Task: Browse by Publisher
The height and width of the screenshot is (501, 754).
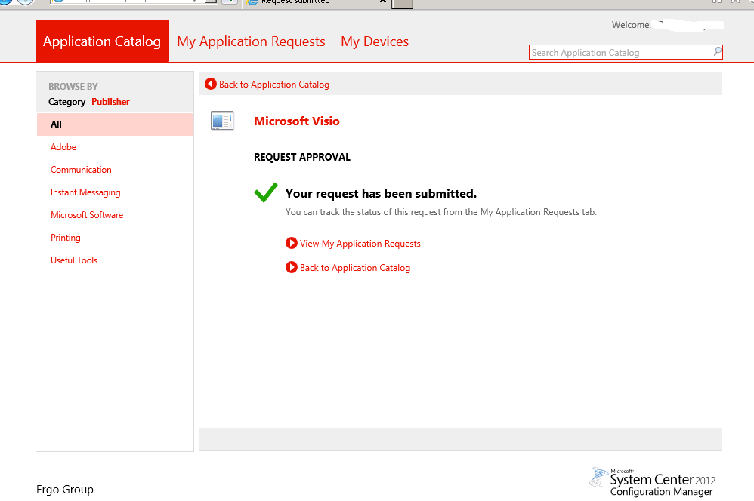Action: (x=110, y=102)
